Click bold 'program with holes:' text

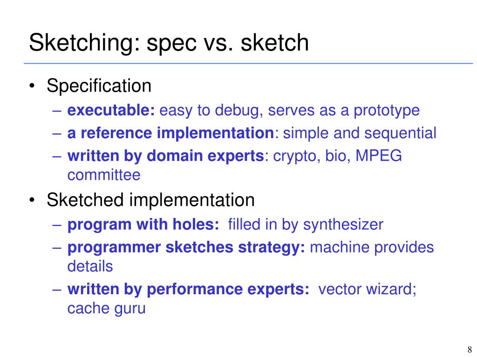tap(143, 225)
